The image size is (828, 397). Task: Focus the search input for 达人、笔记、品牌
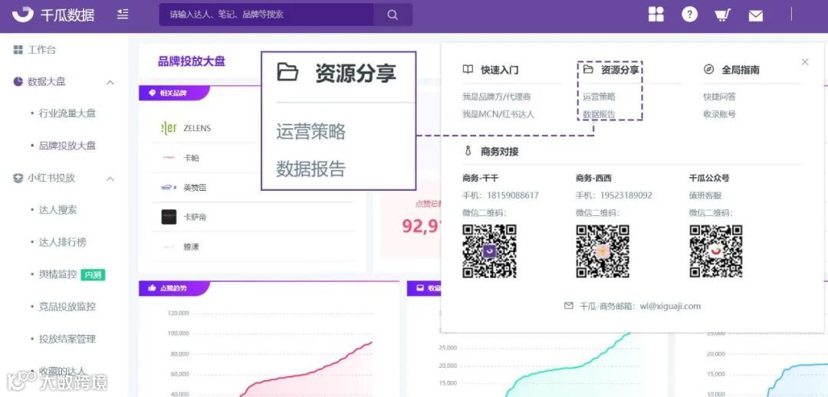coord(267,15)
